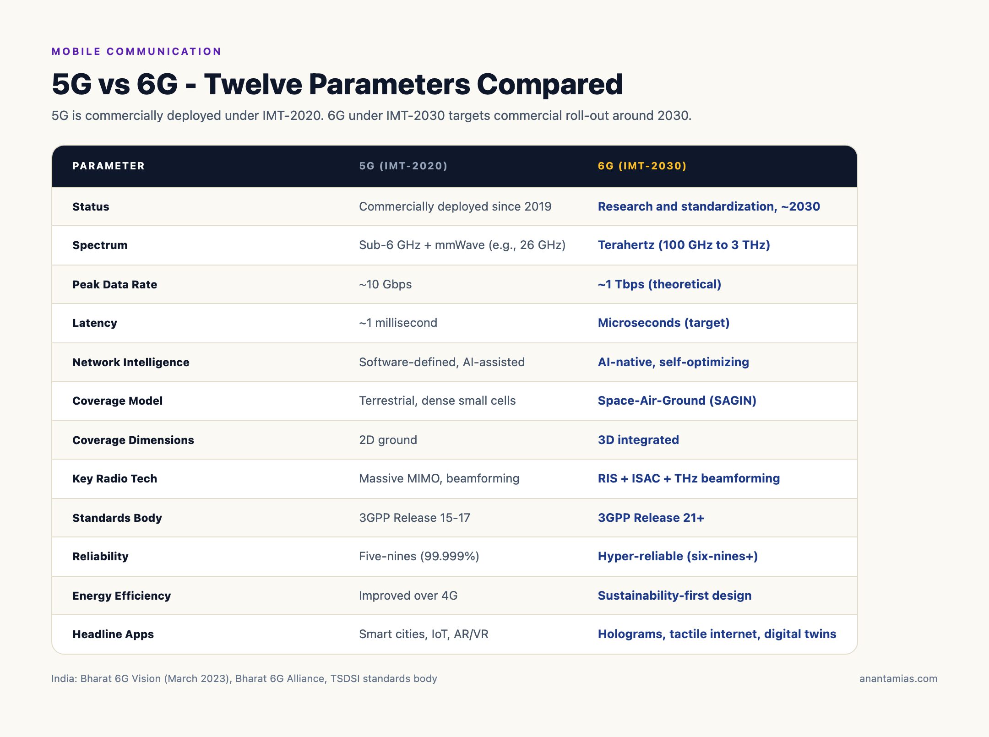This screenshot has height=737, width=989.
Task: Click 'Terahertz (100 GHz to 3 THz)' cell
Action: (684, 245)
